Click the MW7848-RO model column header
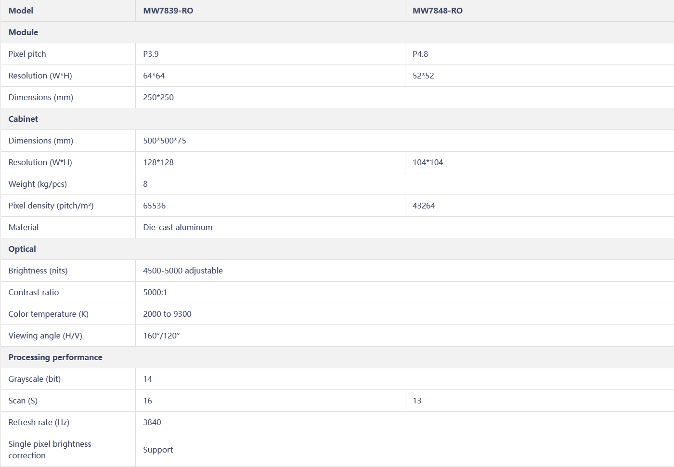The image size is (674, 467). coord(437,11)
